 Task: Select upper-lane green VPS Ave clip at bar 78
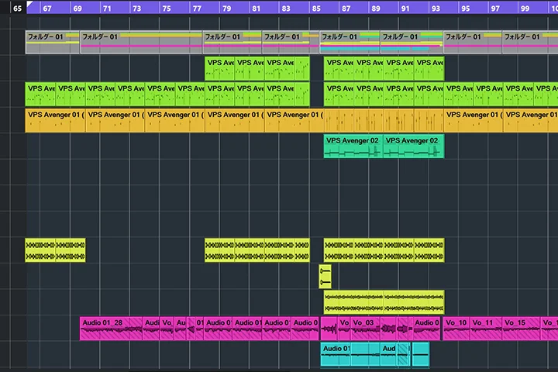pos(220,68)
